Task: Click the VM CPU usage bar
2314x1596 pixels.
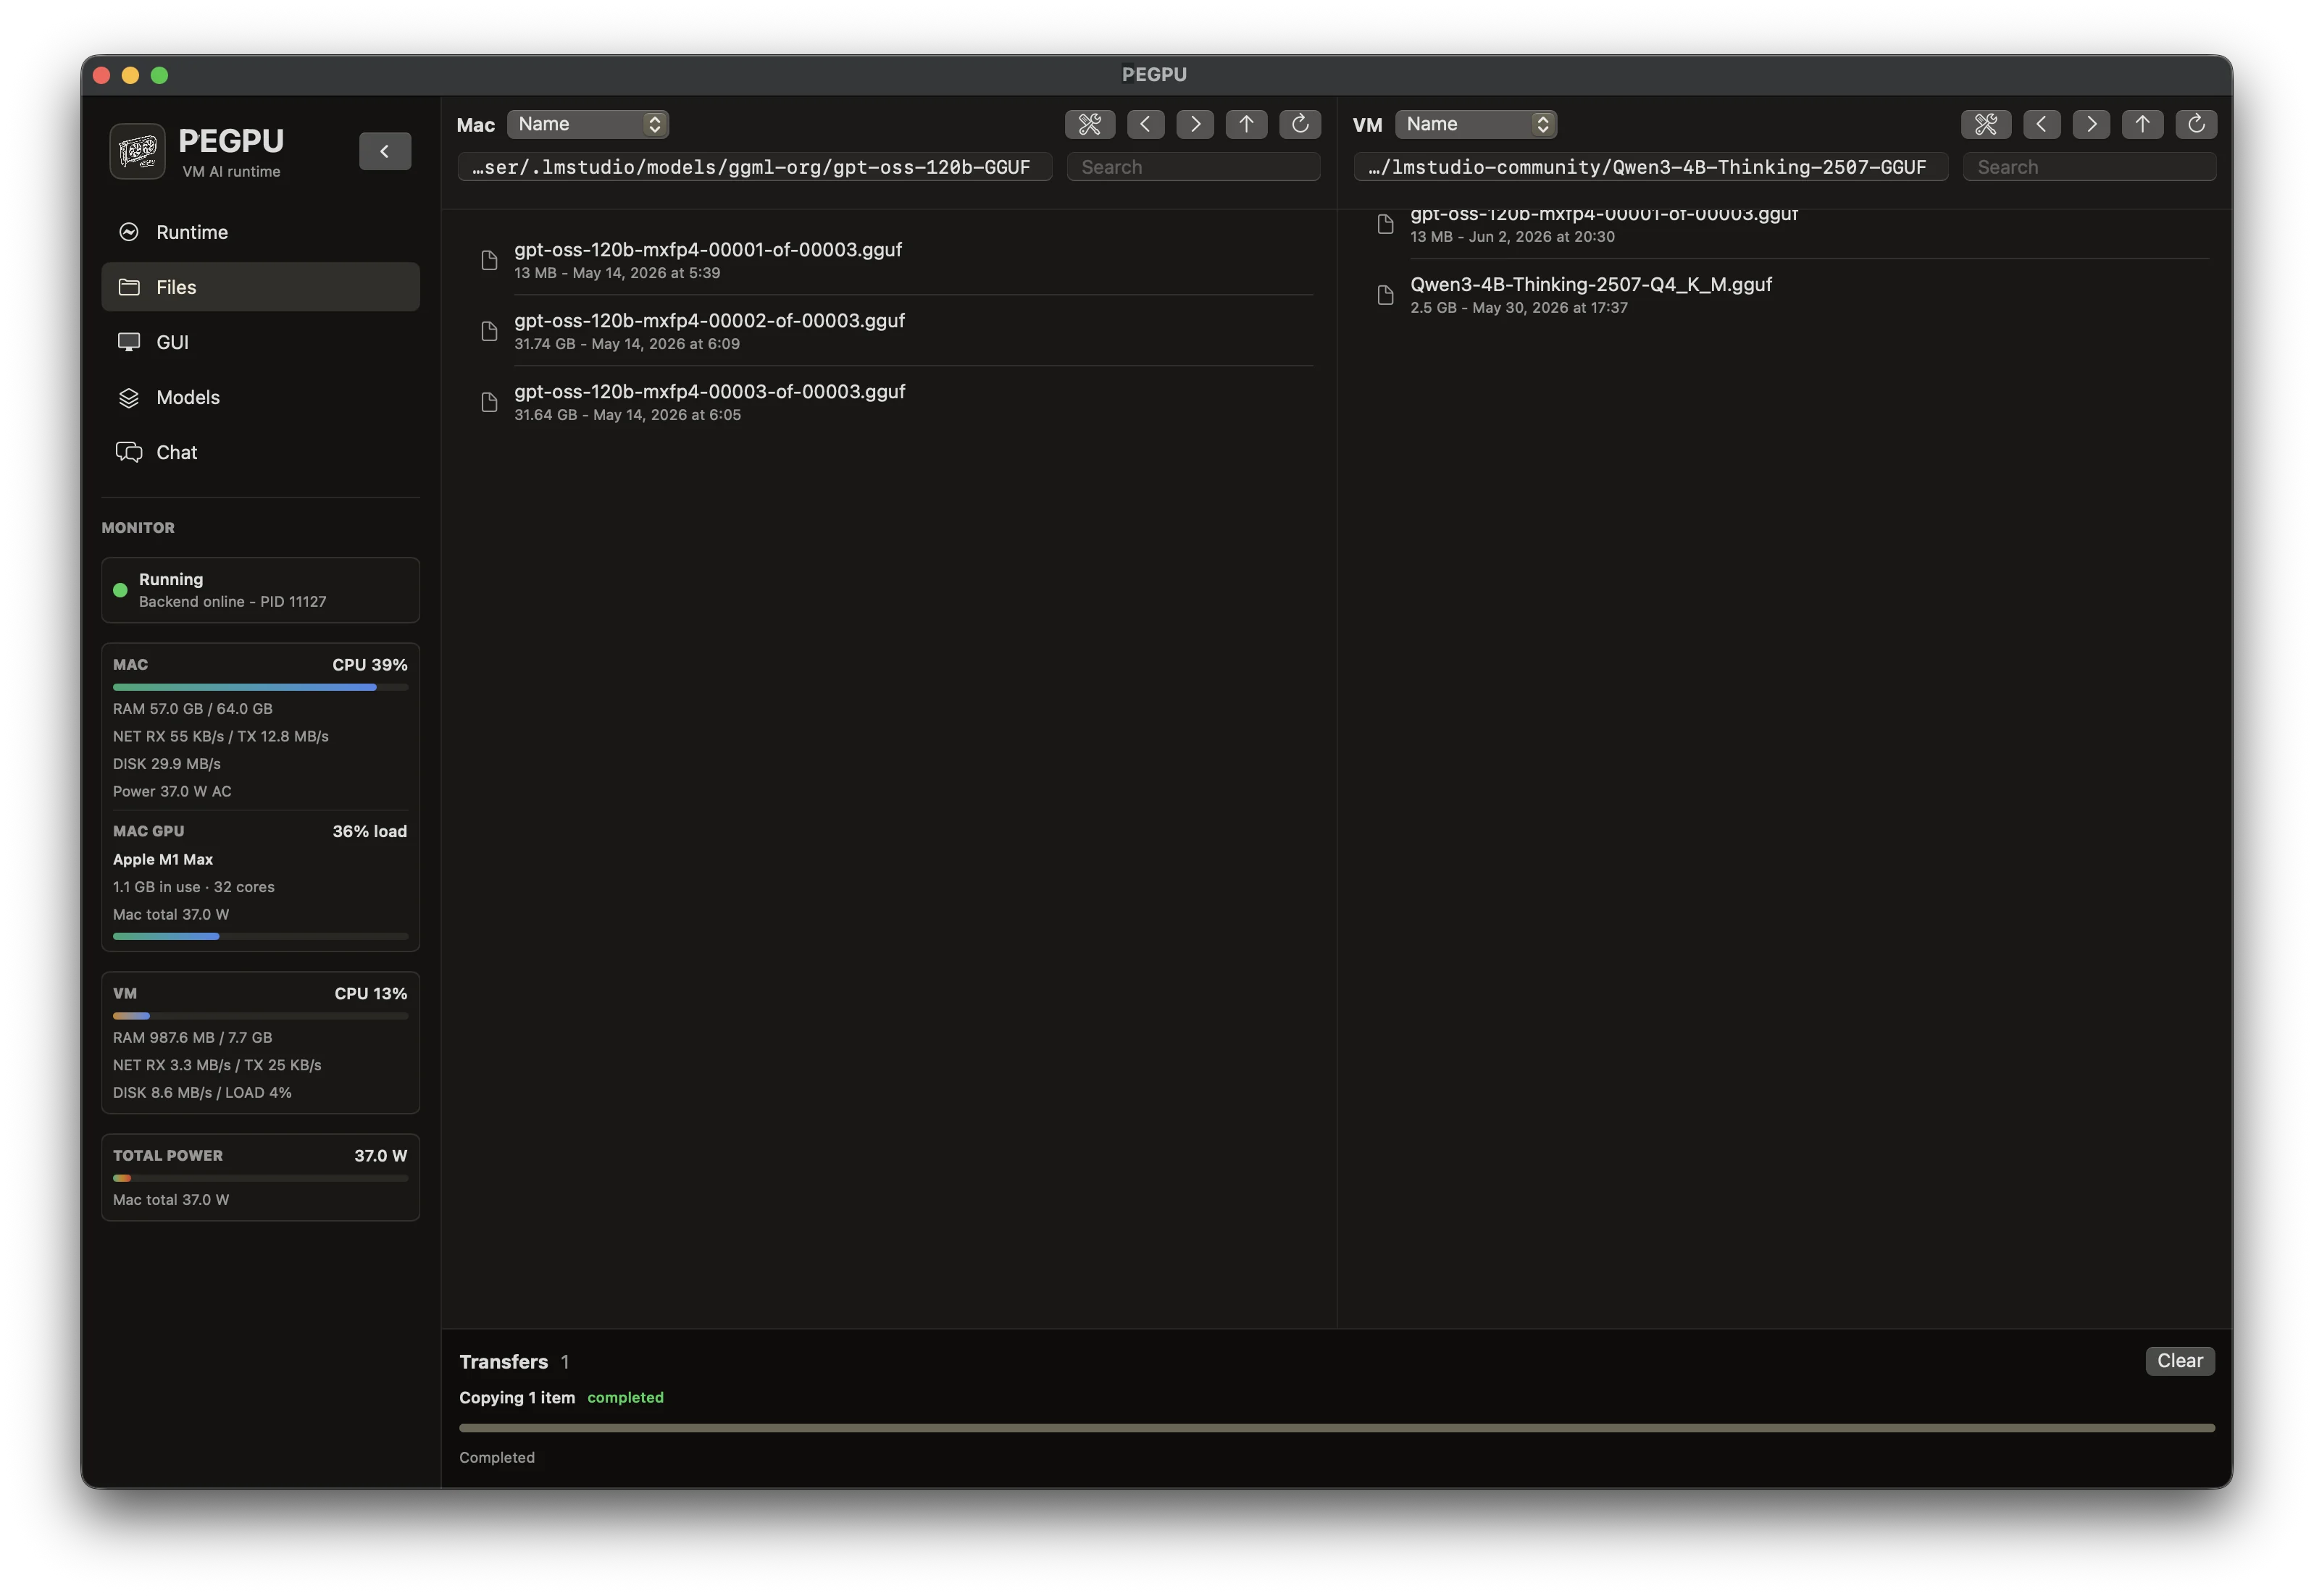Action: point(260,1016)
